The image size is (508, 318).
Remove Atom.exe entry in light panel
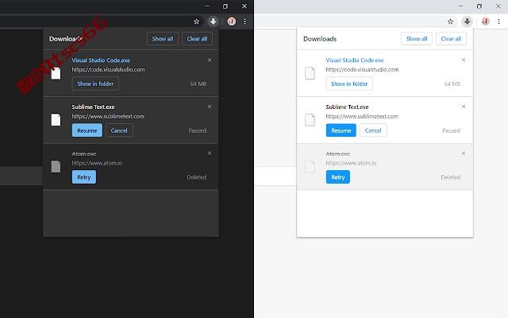tap(464, 153)
